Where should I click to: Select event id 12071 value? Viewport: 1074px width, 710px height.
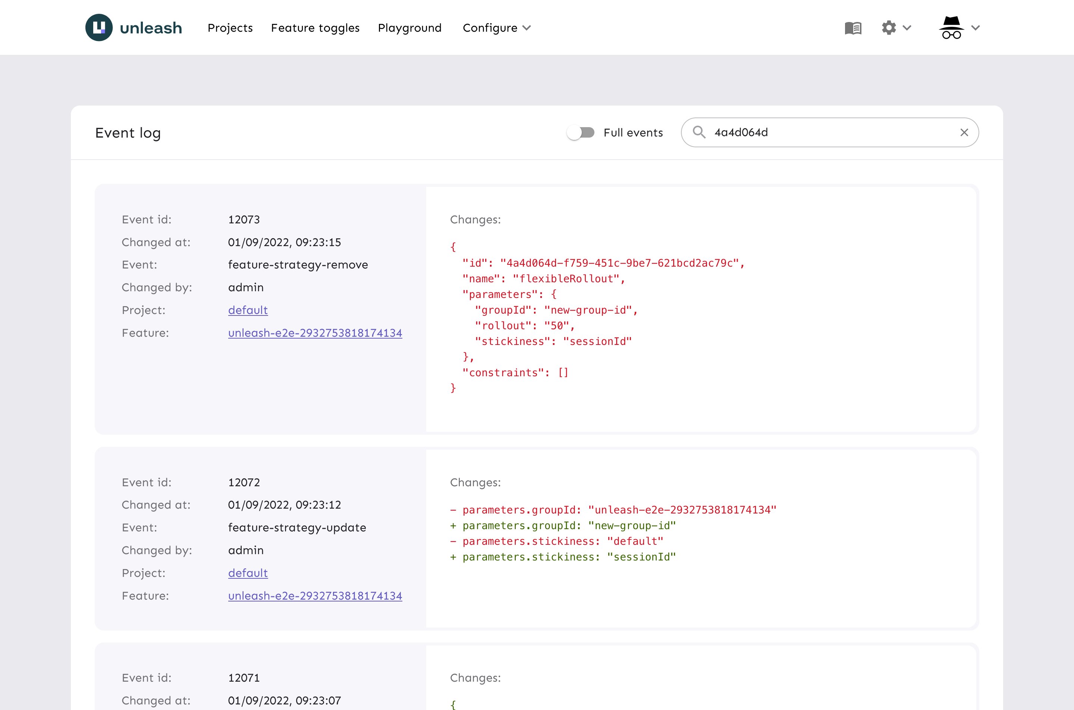pos(244,678)
